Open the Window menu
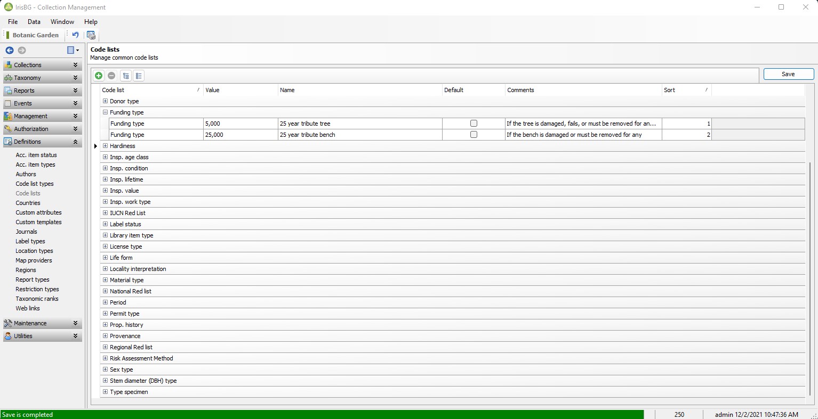The width and height of the screenshot is (818, 419). (62, 22)
